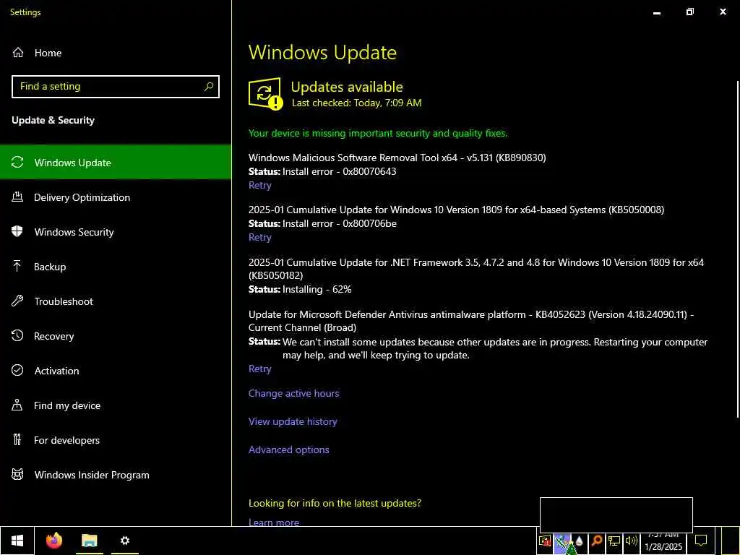The image size is (740, 555).
Task: Navigate to the Recovery page
Action: (53, 336)
